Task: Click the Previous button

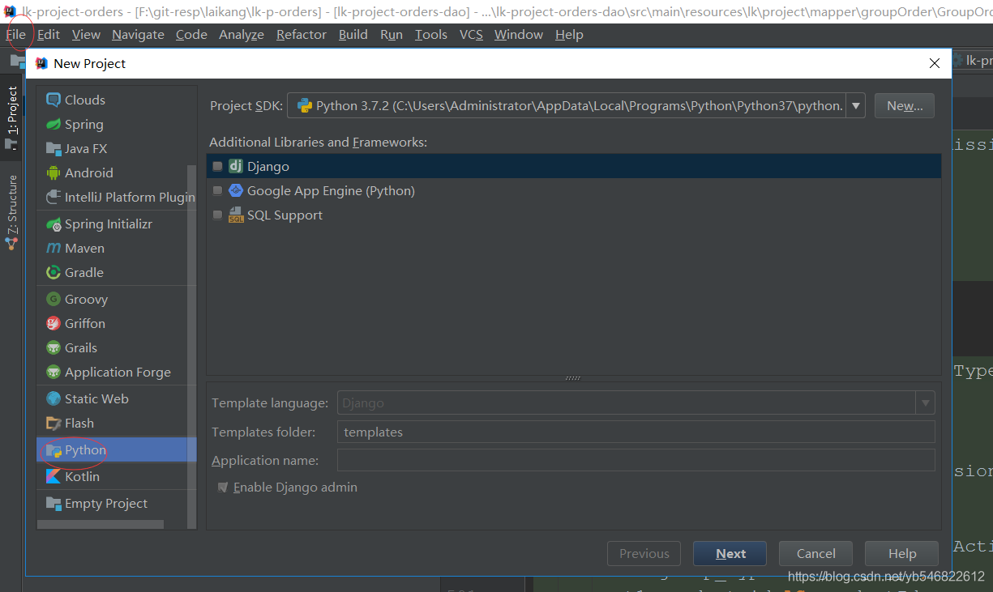Action: [x=644, y=554]
